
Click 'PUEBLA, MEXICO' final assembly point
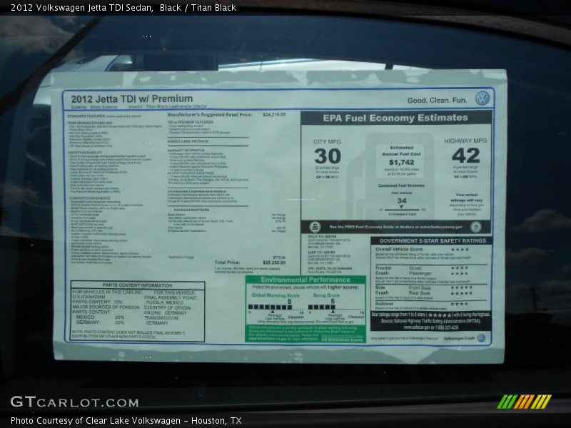click(x=165, y=302)
